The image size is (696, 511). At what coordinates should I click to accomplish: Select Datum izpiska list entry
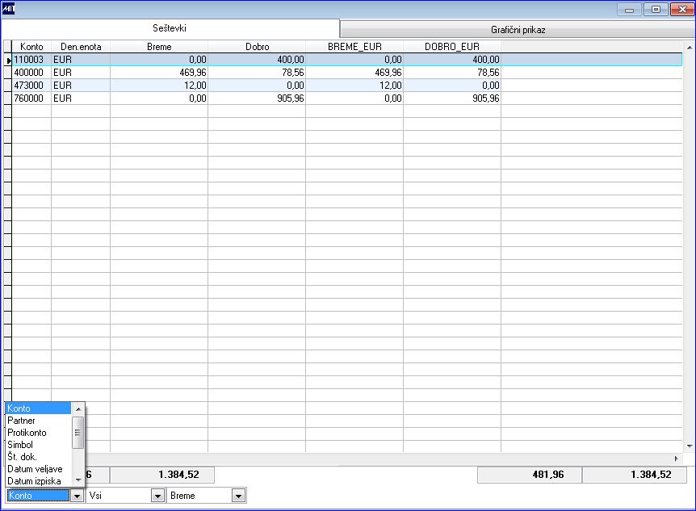(x=38, y=481)
